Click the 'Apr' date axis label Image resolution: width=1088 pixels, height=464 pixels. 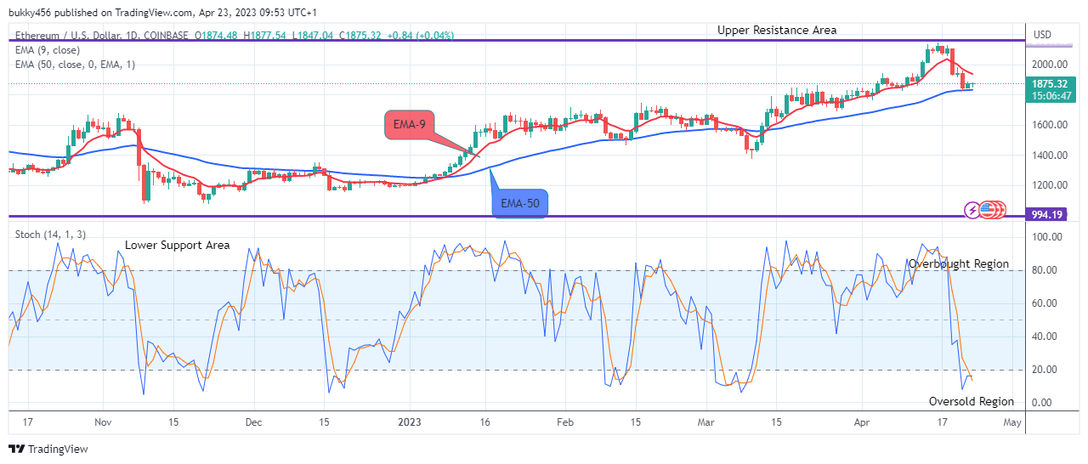click(x=862, y=422)
